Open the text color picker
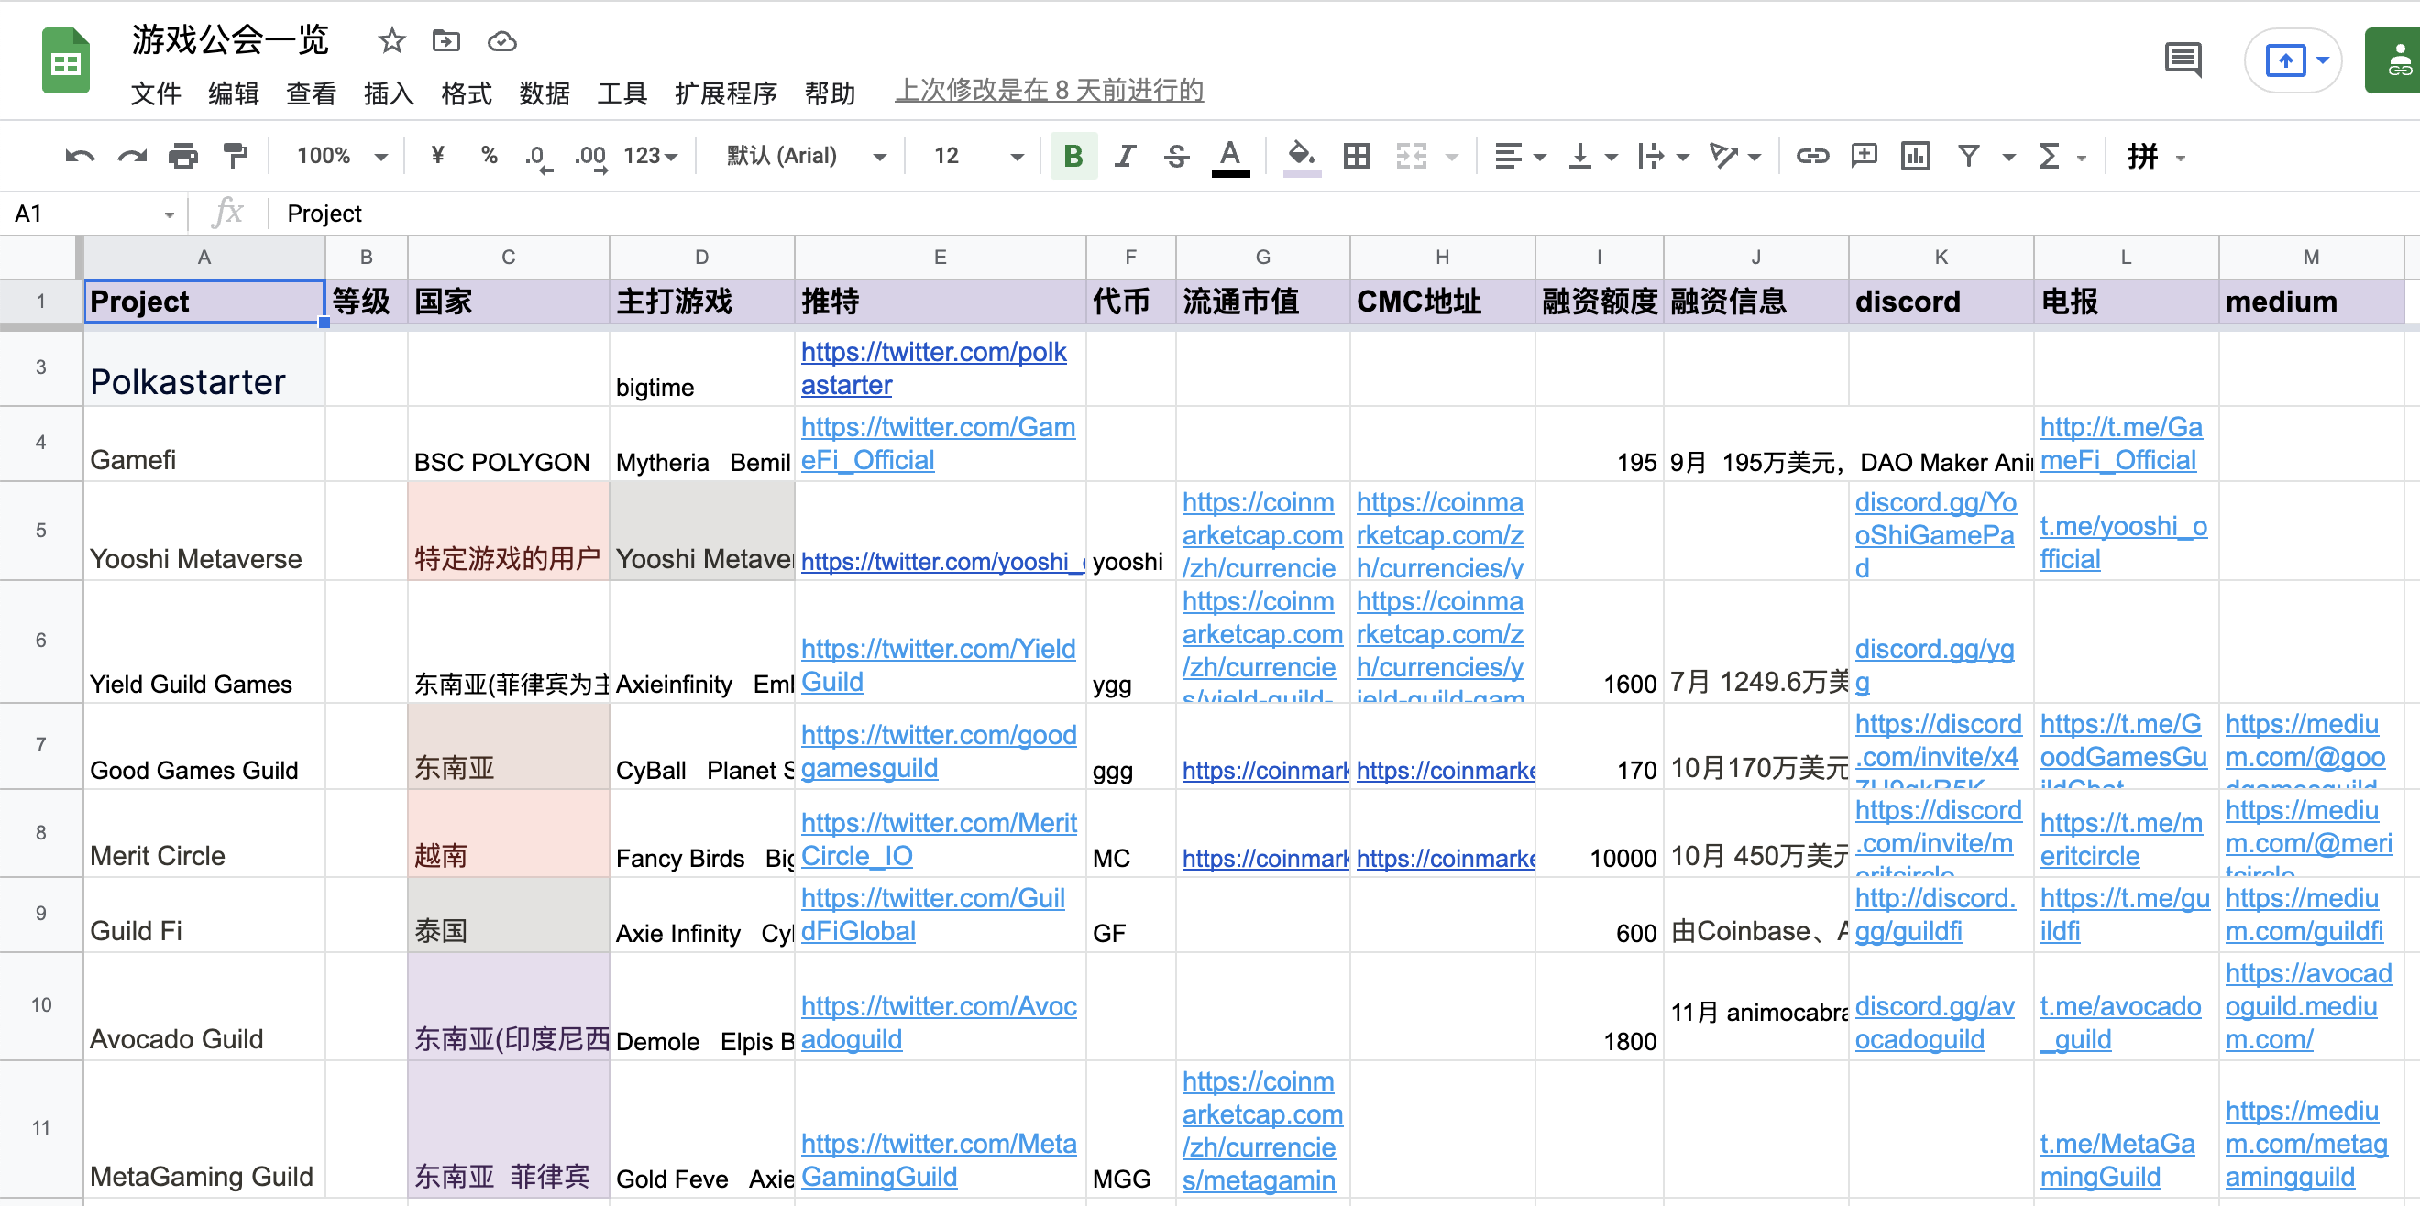 click(x=1230, y=156)
